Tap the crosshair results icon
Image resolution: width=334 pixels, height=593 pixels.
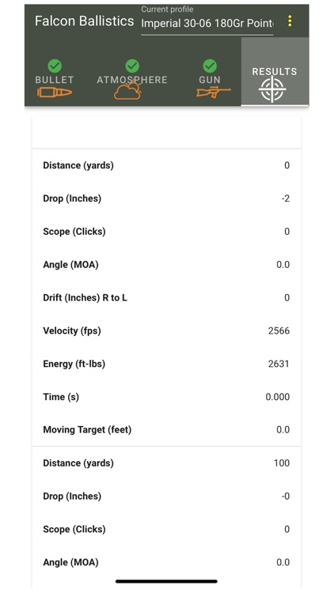coord(272,89)
